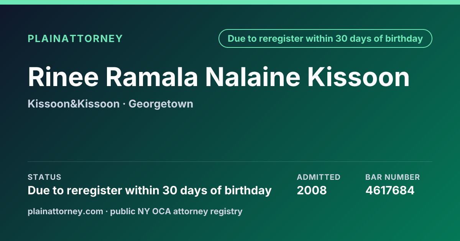
Task: Click the mint green top accent bar
Action: coord(230,2)
